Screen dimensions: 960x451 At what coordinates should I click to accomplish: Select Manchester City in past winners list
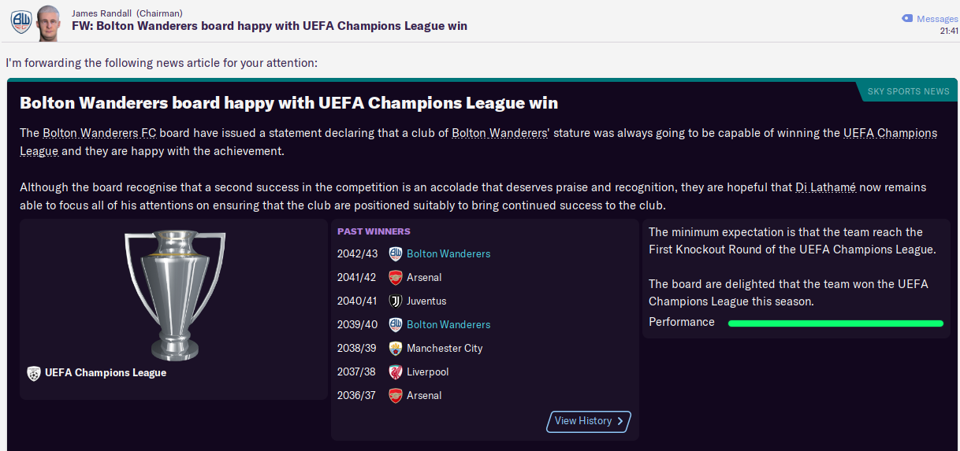click(445, 349)
